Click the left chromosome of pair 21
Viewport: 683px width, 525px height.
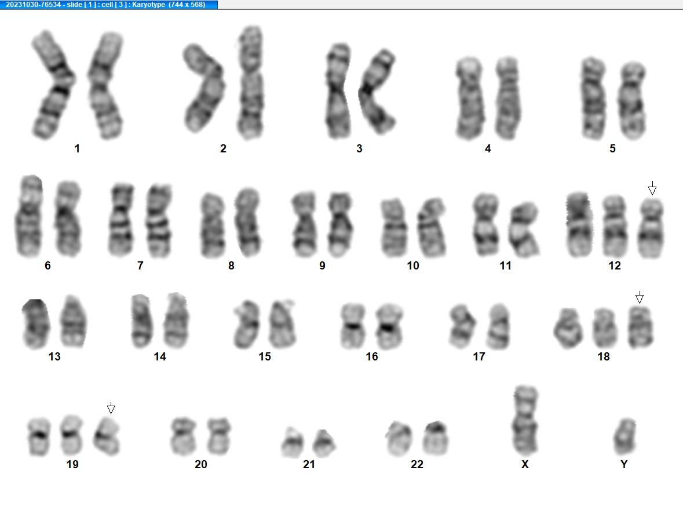293,442
